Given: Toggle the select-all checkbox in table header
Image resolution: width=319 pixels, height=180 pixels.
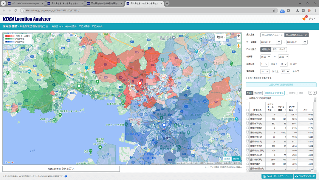Looking at the screenshot, I should (247, 110).
